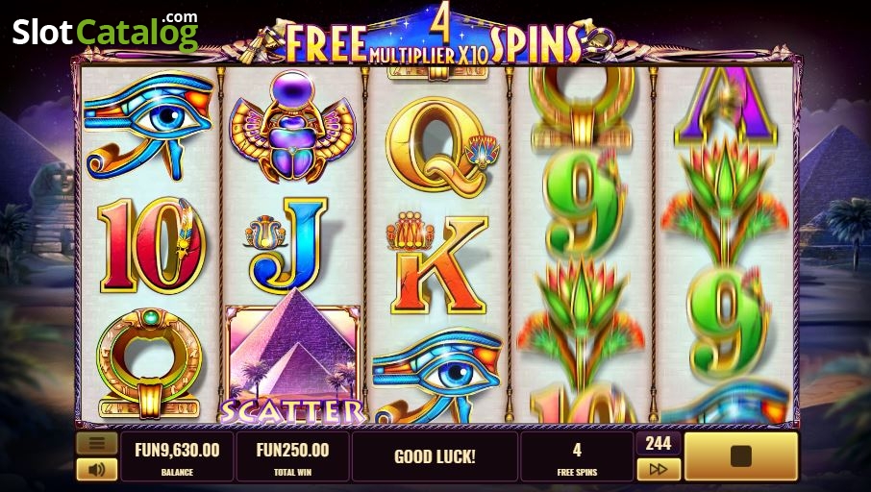The width and height of the screenshot is (871, 492).
Task: Click the Good Luck message panel
Action: (x=435, y=456)
